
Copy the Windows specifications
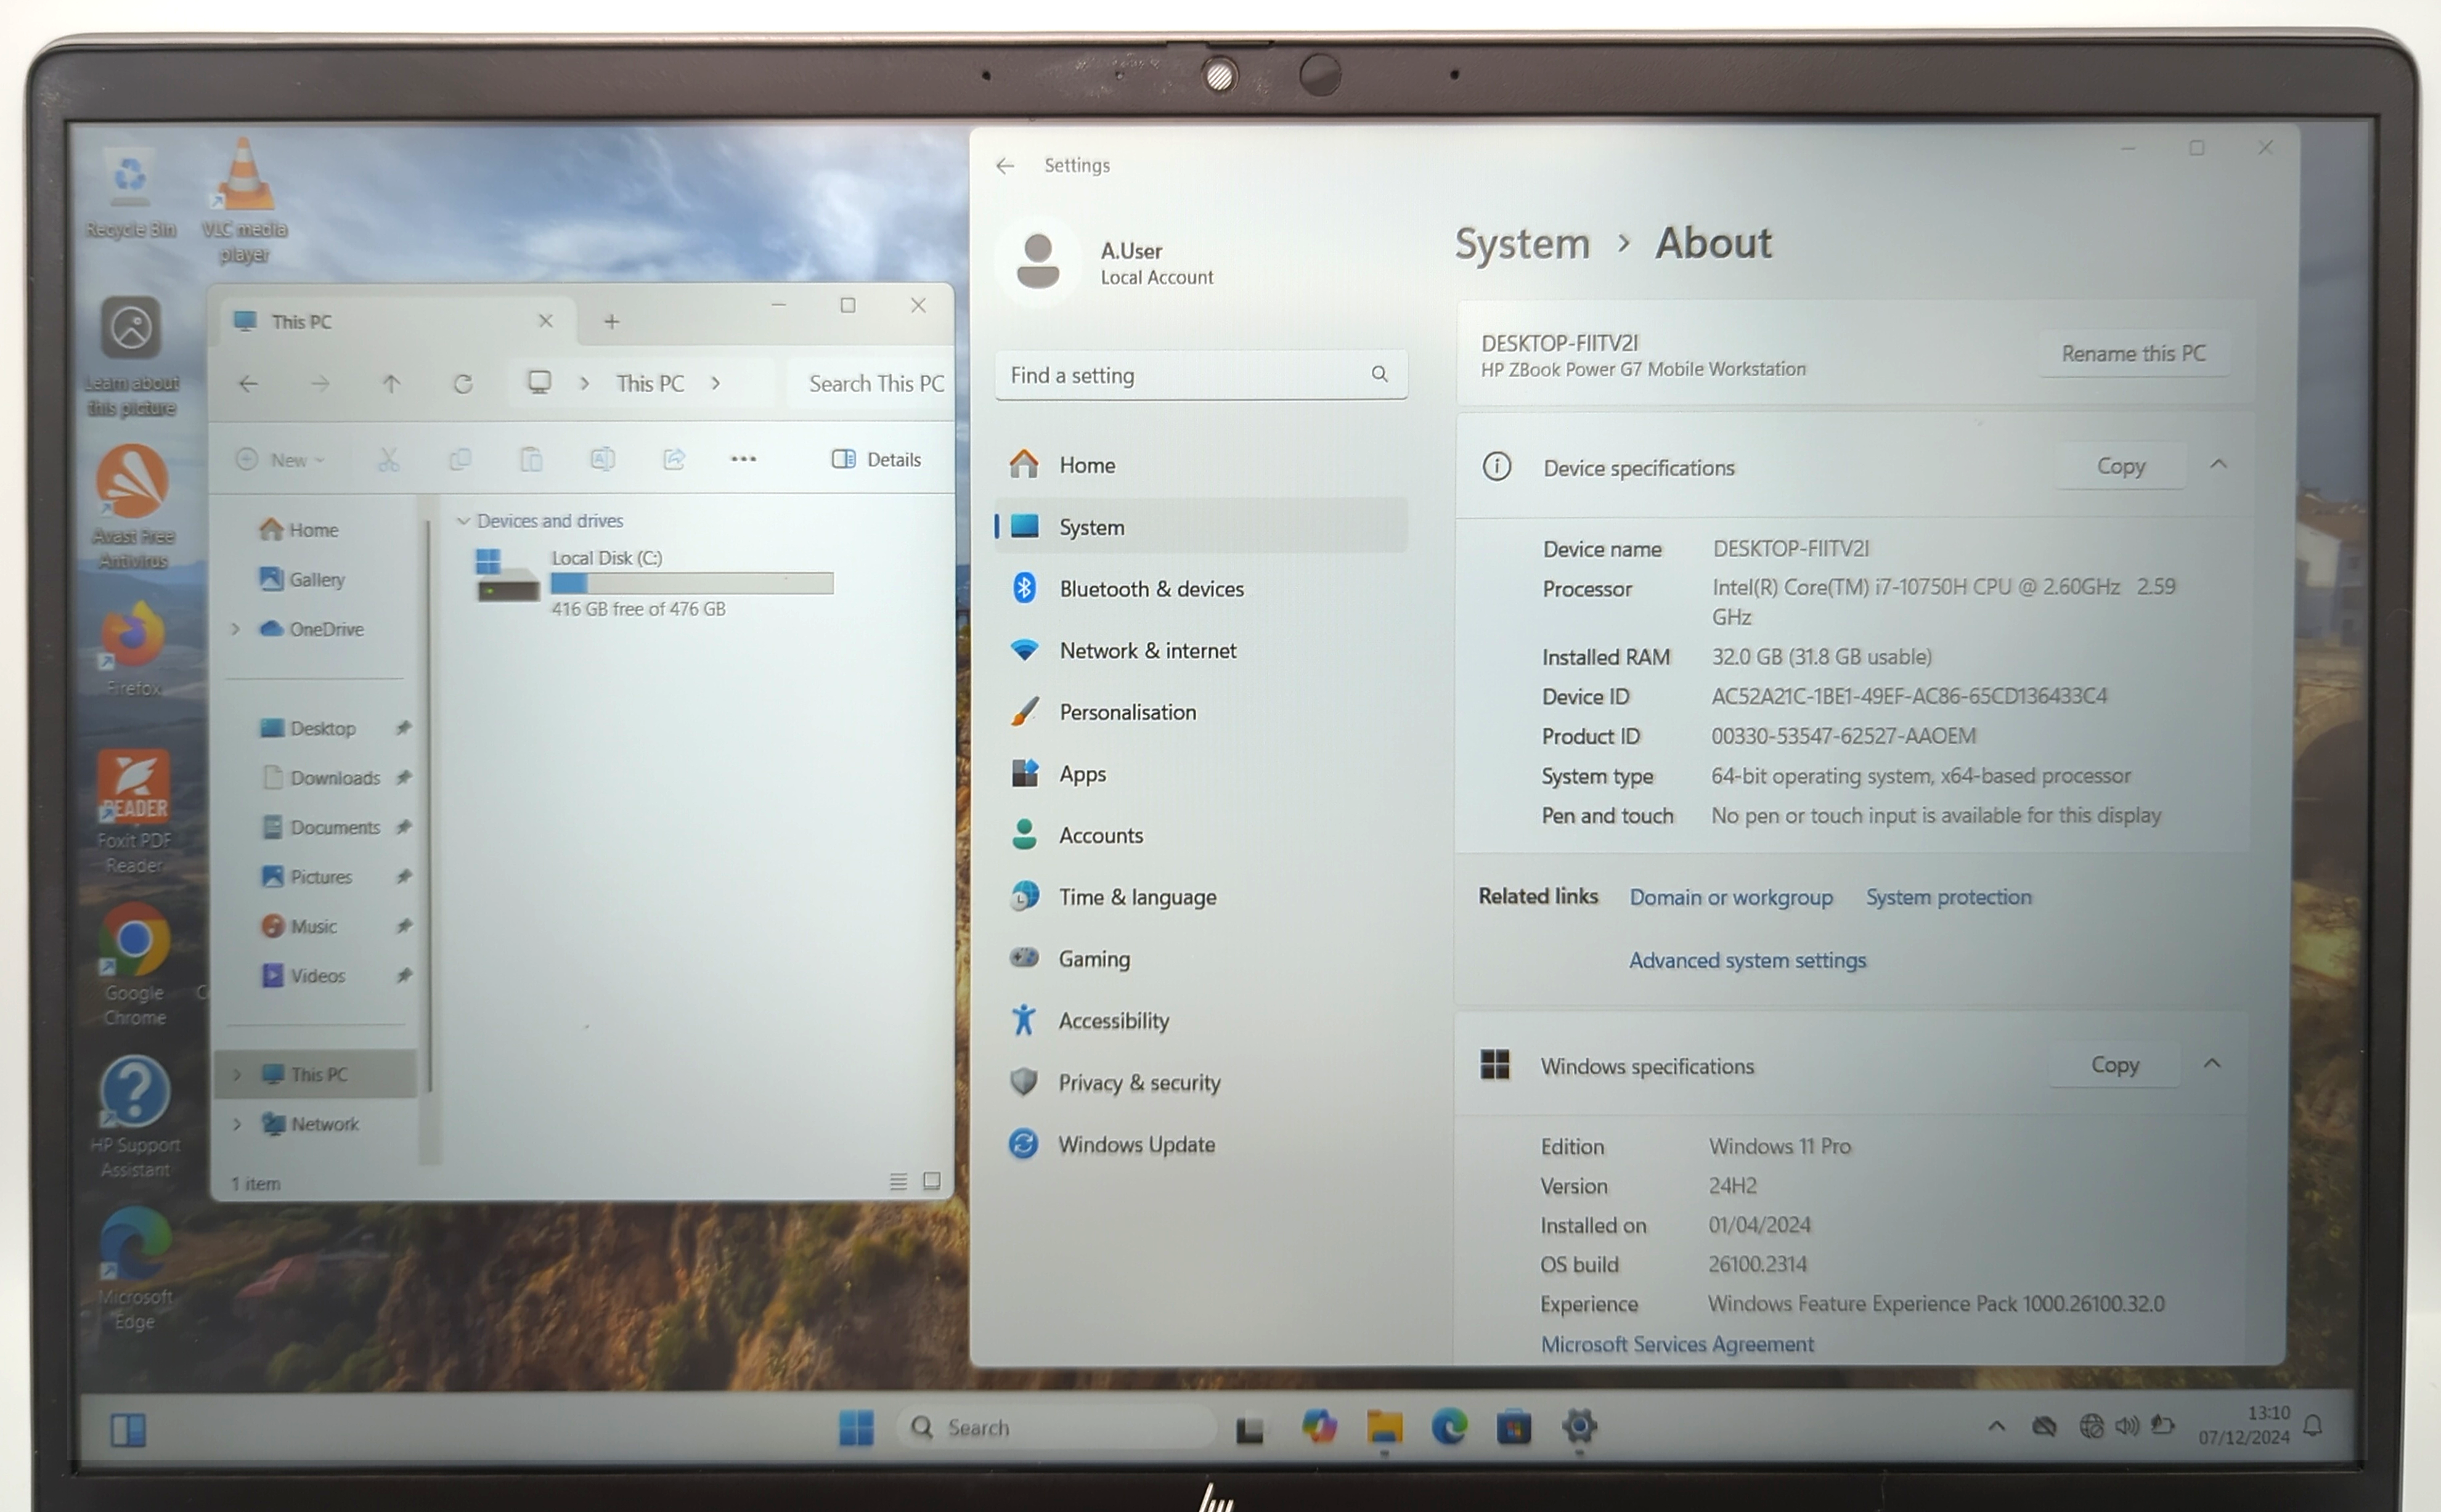tap(2114, 1065)
